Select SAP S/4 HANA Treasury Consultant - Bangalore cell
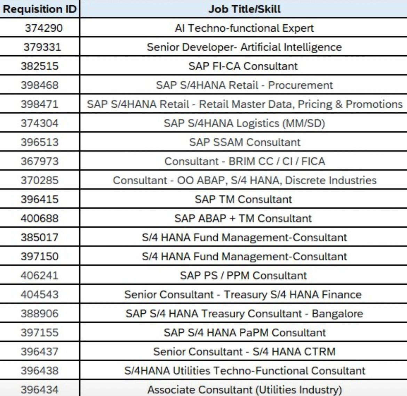 (x=244, y=313)
